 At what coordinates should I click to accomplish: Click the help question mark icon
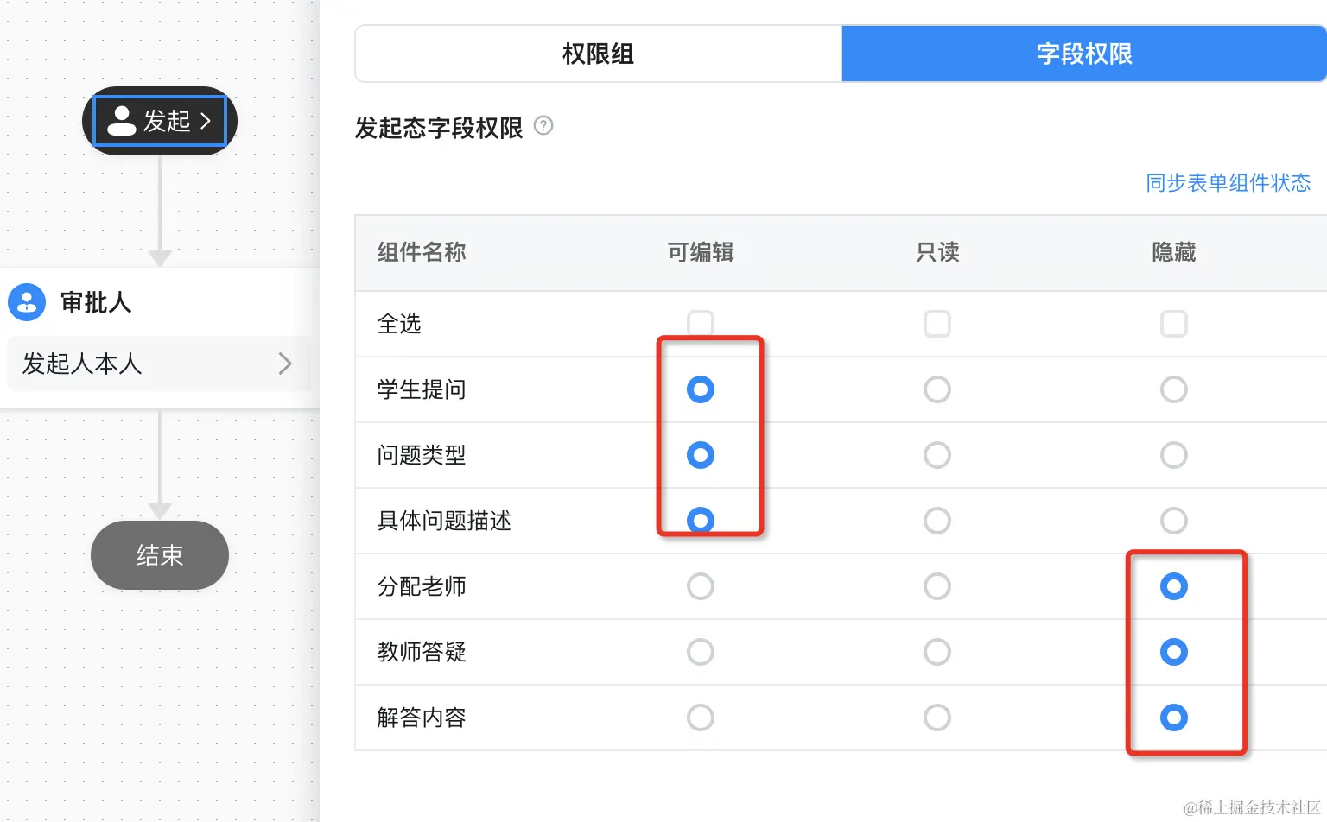point(543,126)
